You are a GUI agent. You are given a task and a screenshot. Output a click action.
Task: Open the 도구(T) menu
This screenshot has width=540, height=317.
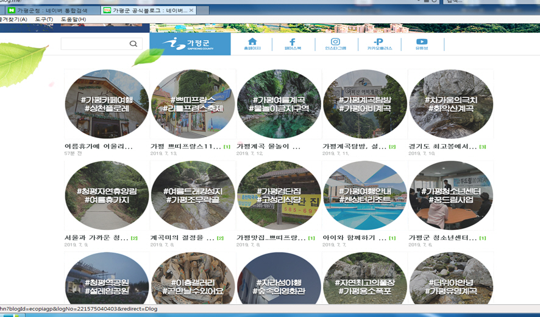pyautogui.click(x=44, y=19)
